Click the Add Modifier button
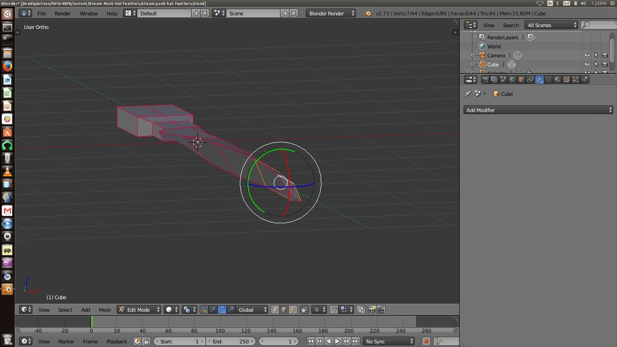617x347 pixels. (x=538, y=110)
